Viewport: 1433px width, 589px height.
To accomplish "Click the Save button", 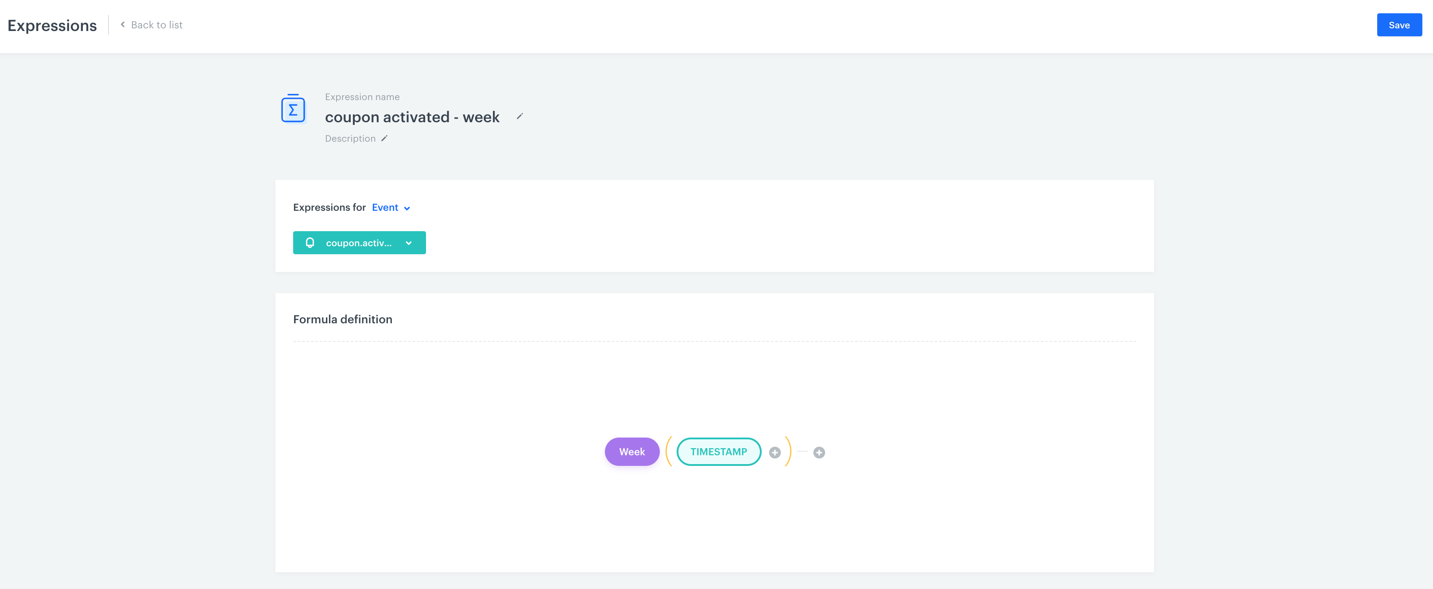I will coord(1399,24).
